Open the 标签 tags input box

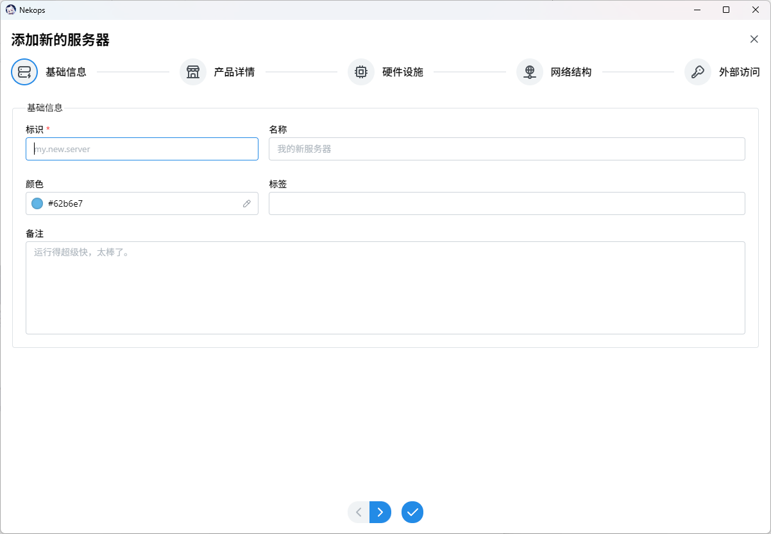507,203
